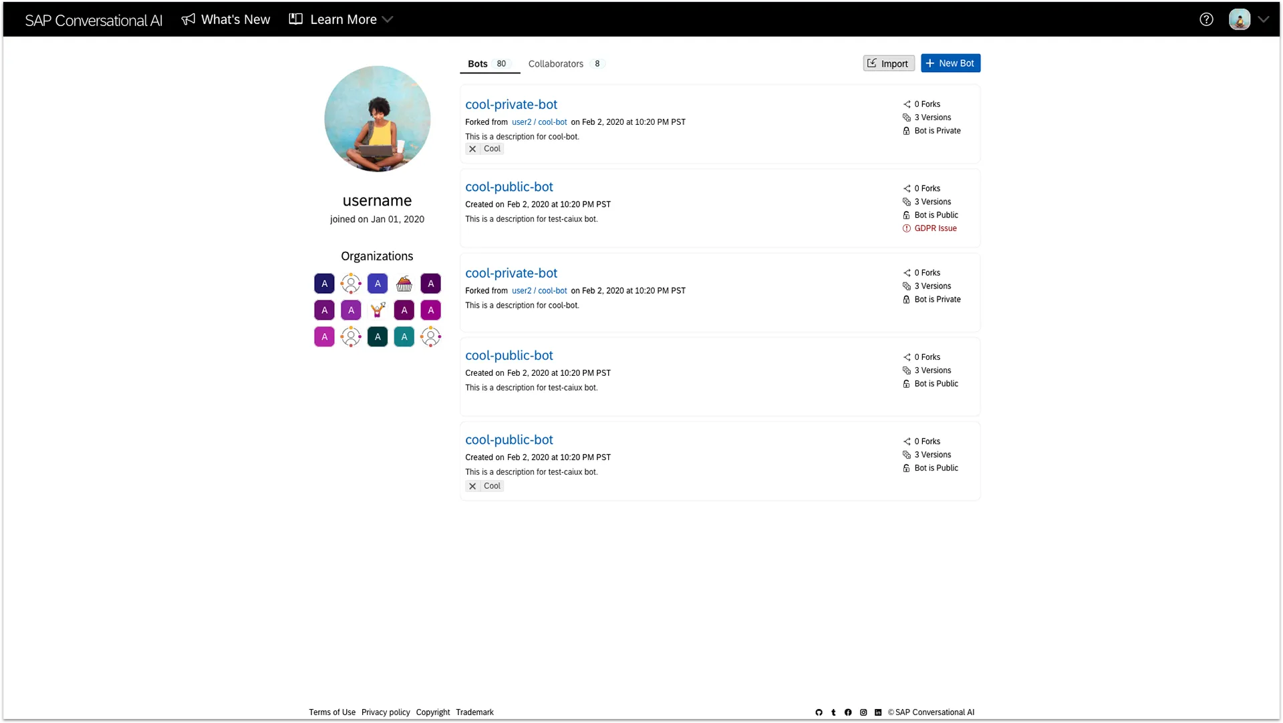Follow user2 / cool-bot link in untagged private bot
This screenshot has height=723, width=1283.
coord(539,290)
